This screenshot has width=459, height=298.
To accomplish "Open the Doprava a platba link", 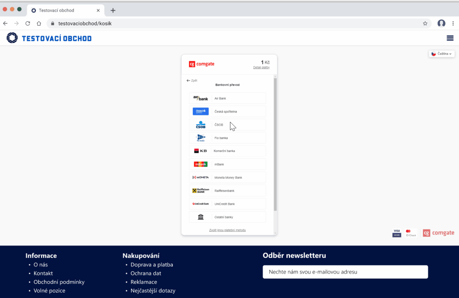I will [152, 265].
